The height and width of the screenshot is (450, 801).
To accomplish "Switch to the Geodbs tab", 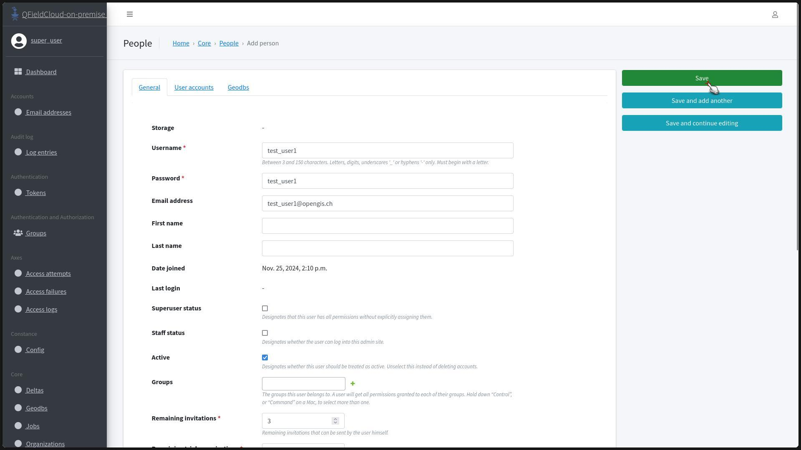I will [238, 87].
